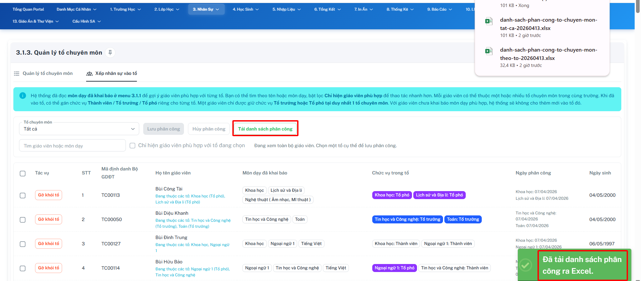The height and width of the screenshot is (281, 641).
Task: Click Gỡ khỏi tổ for Bùi Đình Trung
Action: [48, 244]
